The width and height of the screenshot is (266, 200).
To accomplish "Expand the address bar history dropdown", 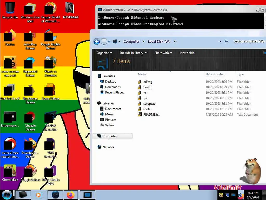I will point(220,41).
